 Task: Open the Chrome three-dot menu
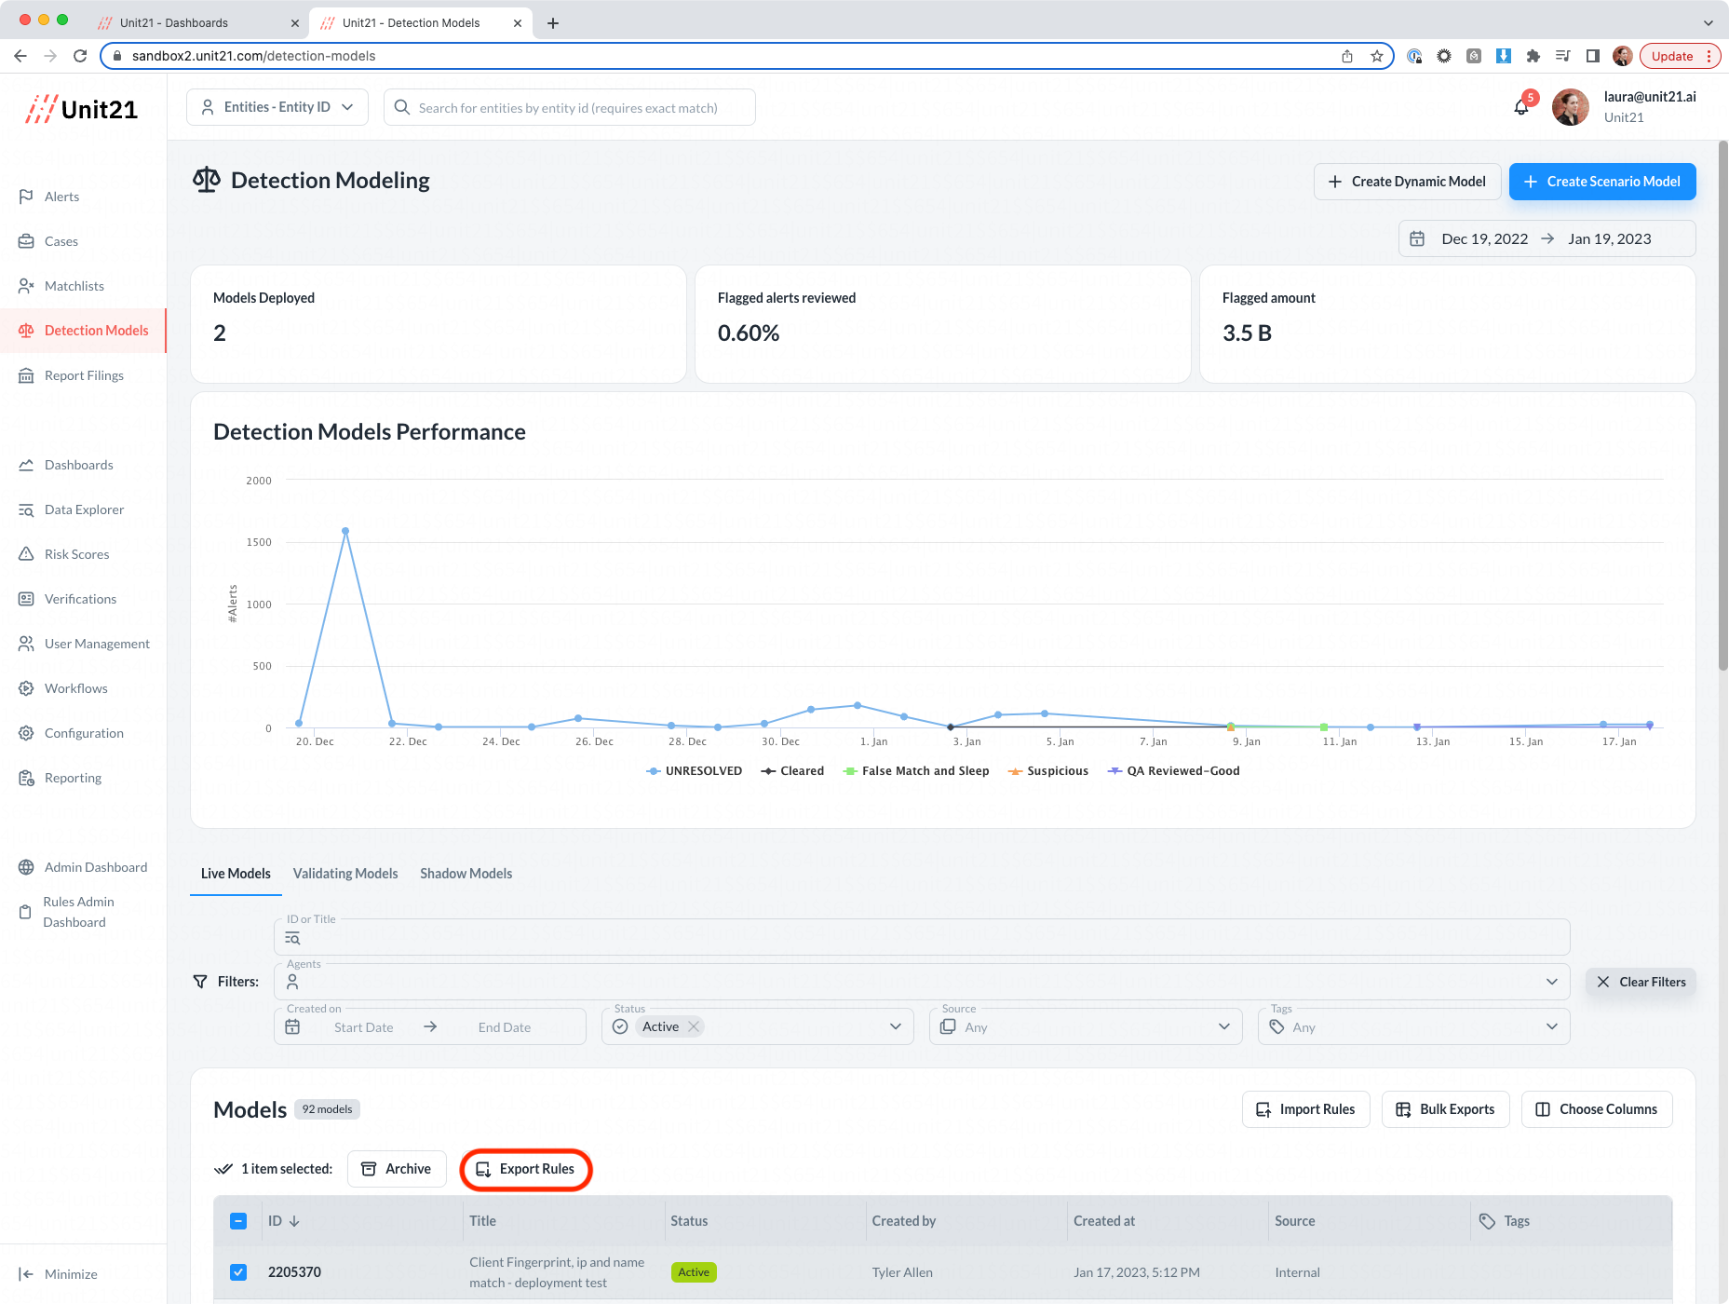(1709, 56)
